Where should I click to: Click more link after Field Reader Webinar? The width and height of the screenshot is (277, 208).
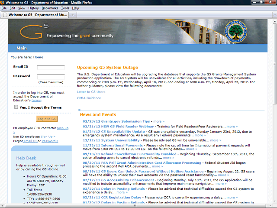tap(232, 127)
